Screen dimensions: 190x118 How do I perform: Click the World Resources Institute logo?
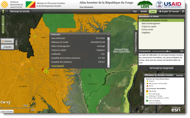click(12, 5)
